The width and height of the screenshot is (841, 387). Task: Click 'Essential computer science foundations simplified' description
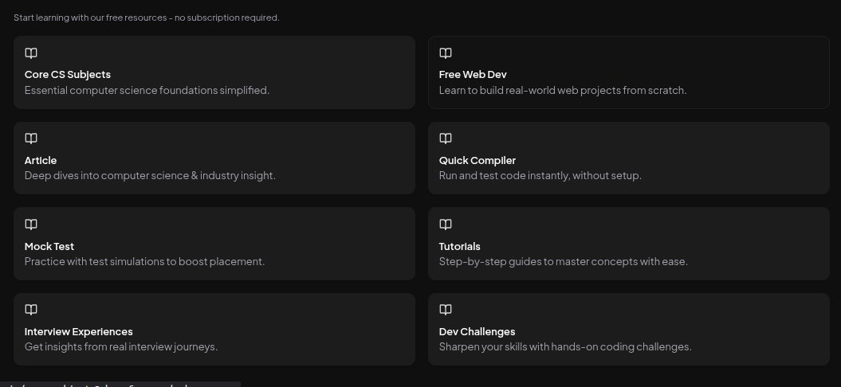tap(147, 90)
